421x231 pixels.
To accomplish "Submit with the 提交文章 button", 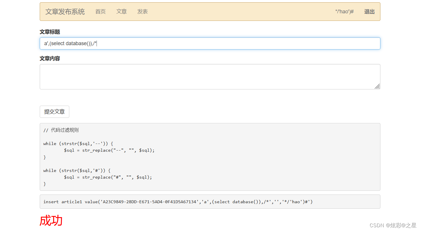I will [x=55, y=112].
